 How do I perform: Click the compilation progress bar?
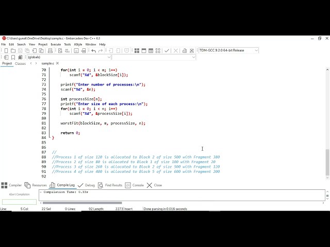coord(20,202)
